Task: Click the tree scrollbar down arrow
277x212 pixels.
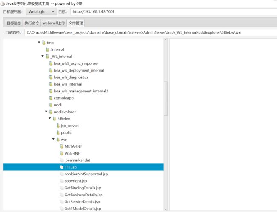Action: coord(166,209)
